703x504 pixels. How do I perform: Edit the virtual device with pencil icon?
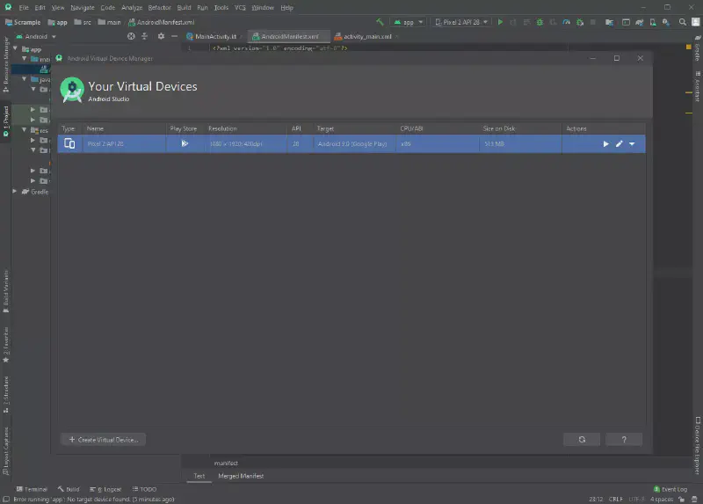[619, 143]
